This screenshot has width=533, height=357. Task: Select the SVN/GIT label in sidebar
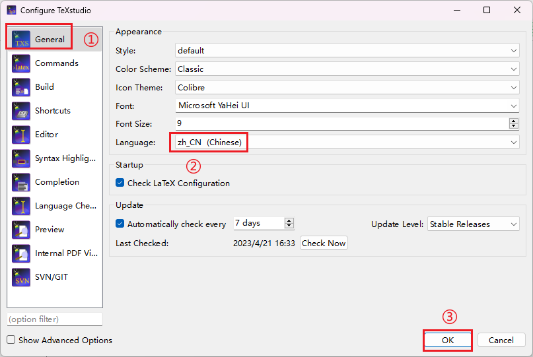click(52, 277)
